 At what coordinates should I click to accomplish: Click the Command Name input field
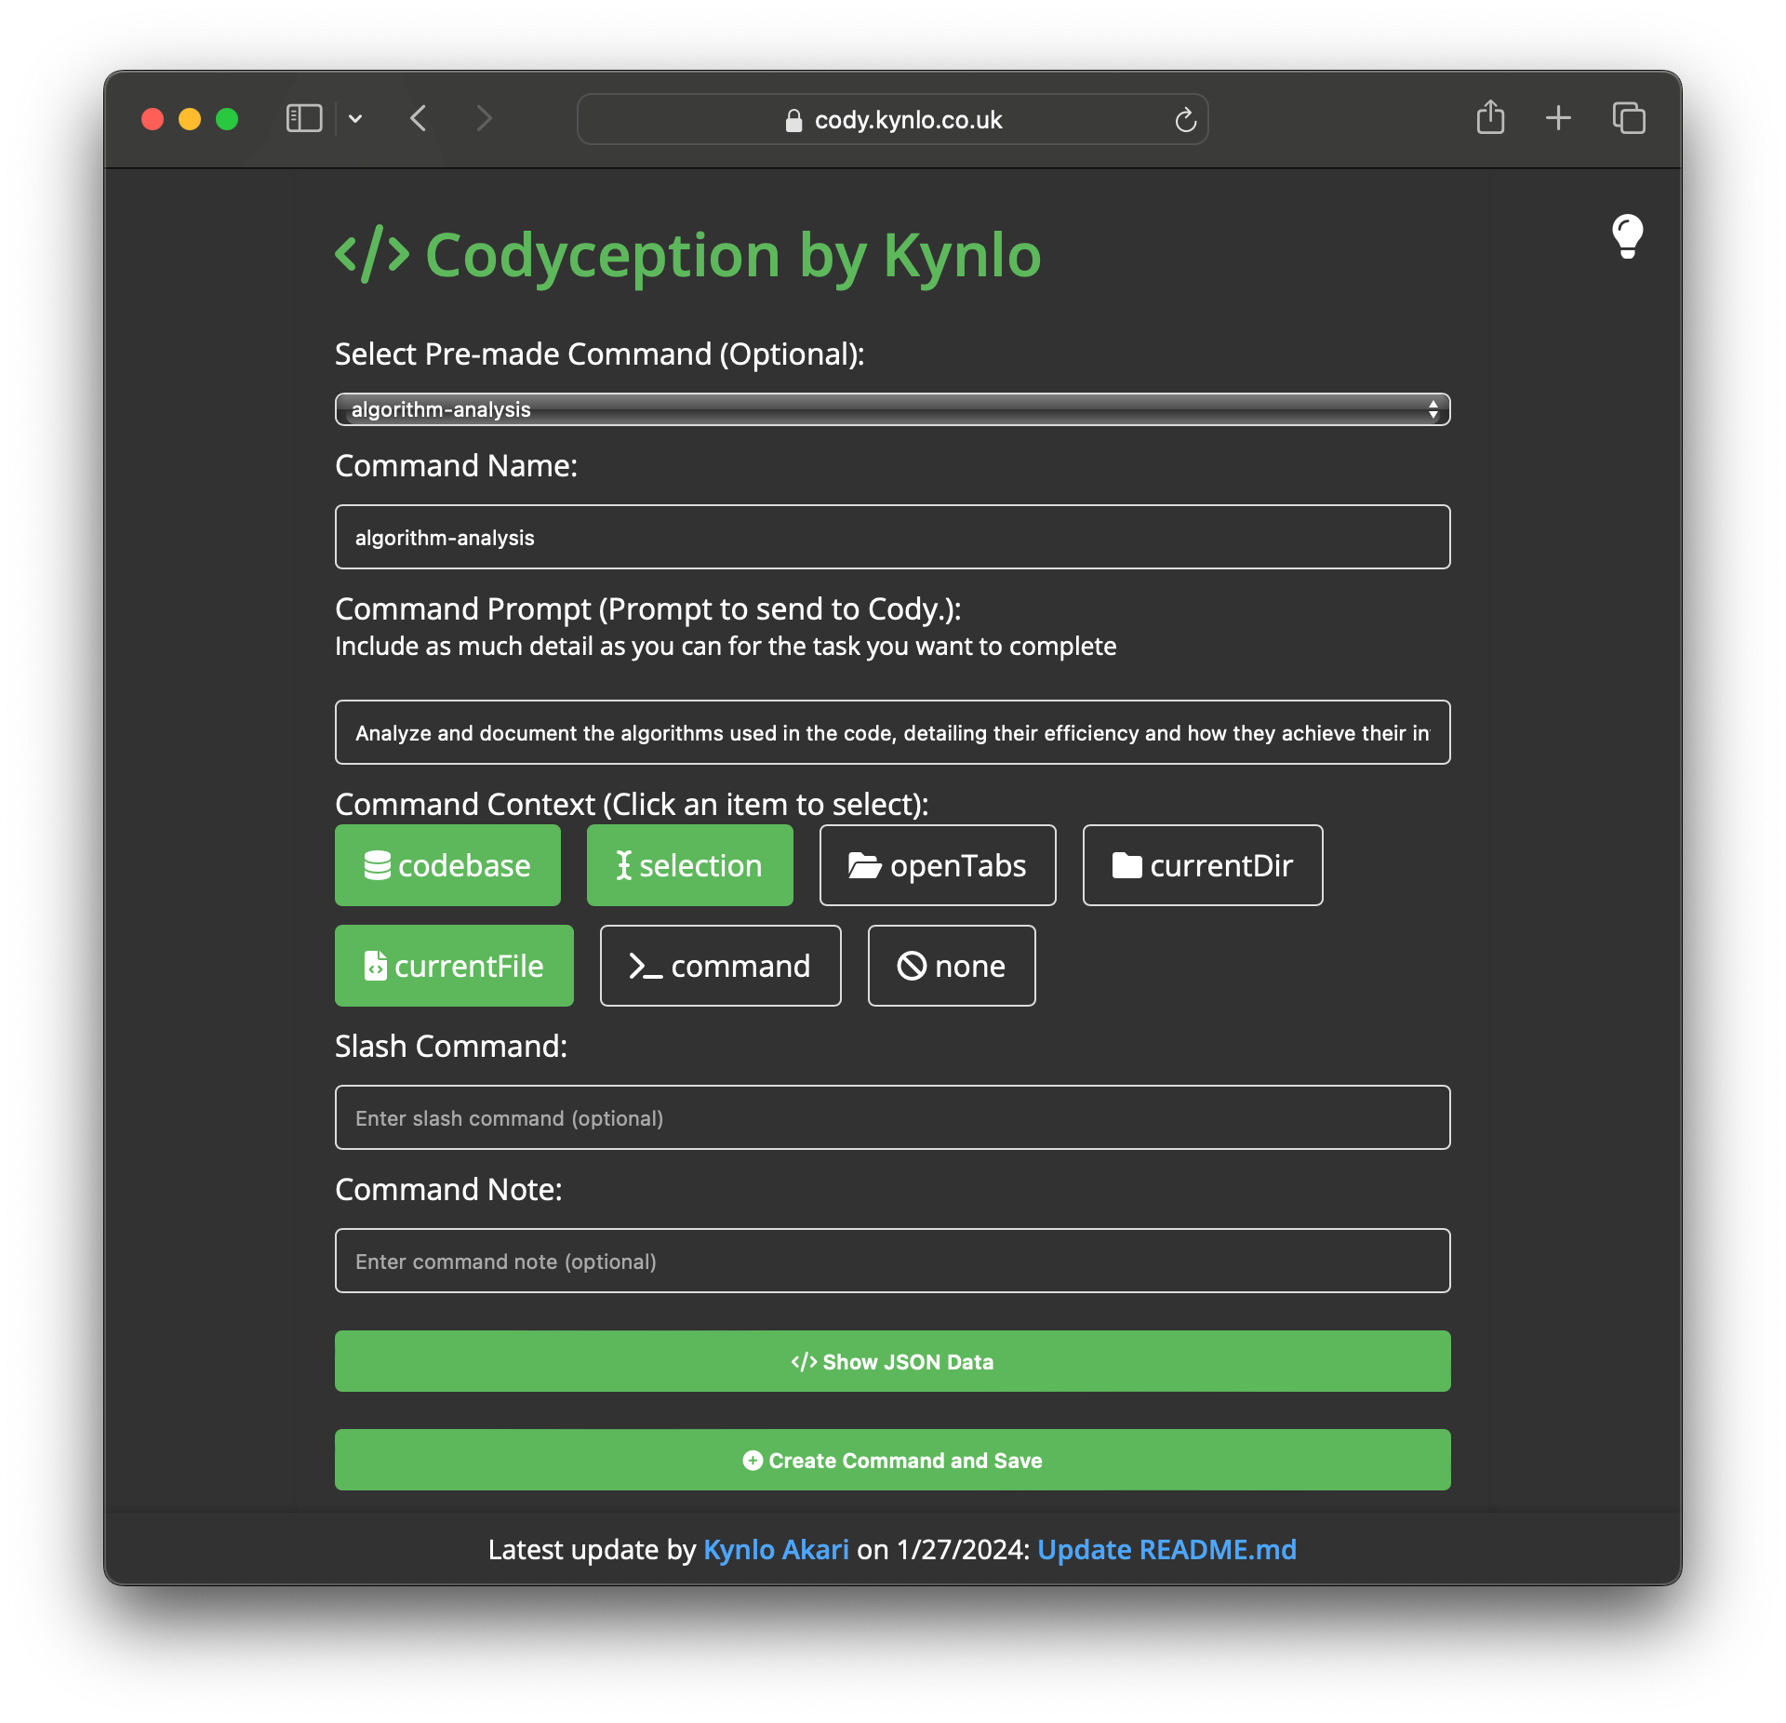pyautogui.click(x=893, y=537)
